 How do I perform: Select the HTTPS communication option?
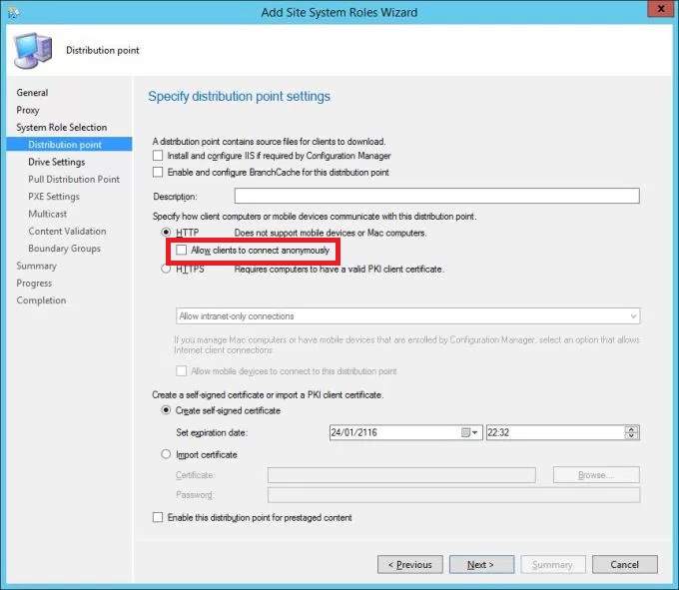pos(166,269)
